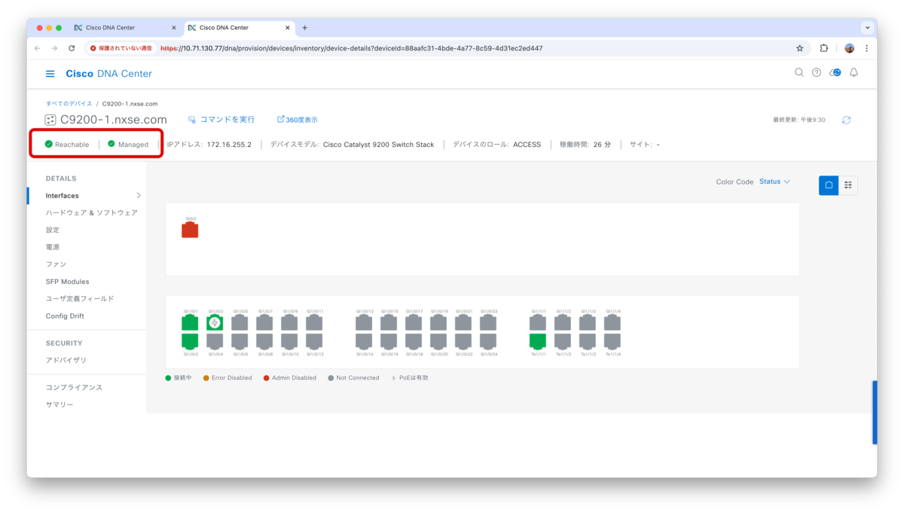Open the hamburger menu icon

tap(50, 73)
